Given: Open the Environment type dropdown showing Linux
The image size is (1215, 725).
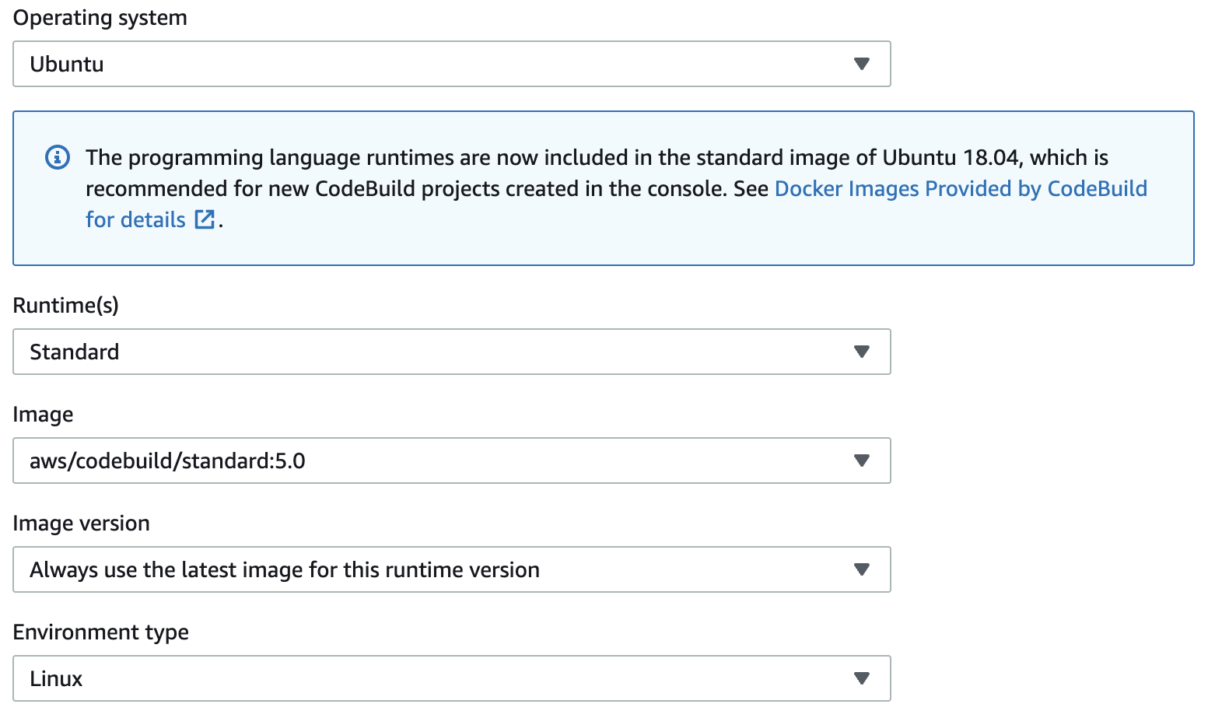Looking at the screenshot, I should (x=451, y=678).
